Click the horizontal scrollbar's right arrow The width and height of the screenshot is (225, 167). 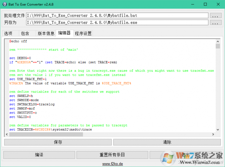213,134
